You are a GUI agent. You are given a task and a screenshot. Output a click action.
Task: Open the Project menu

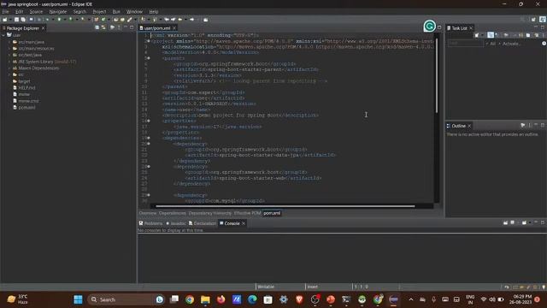point(99,11)
